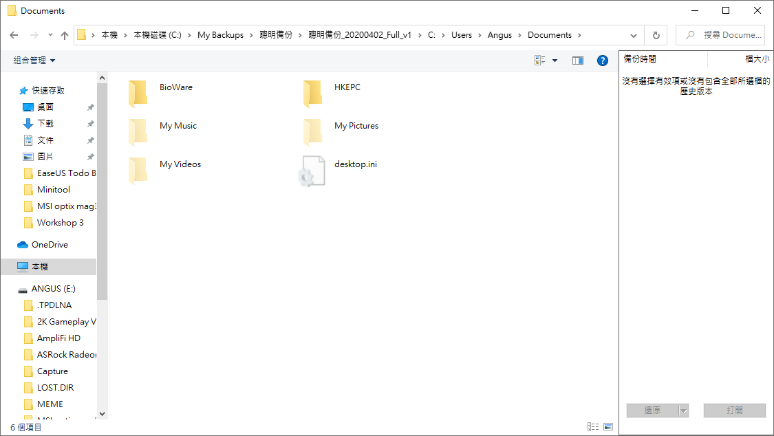Click 聰明備份_20200402_Full_v1 breadcrumb

[360, 35]
